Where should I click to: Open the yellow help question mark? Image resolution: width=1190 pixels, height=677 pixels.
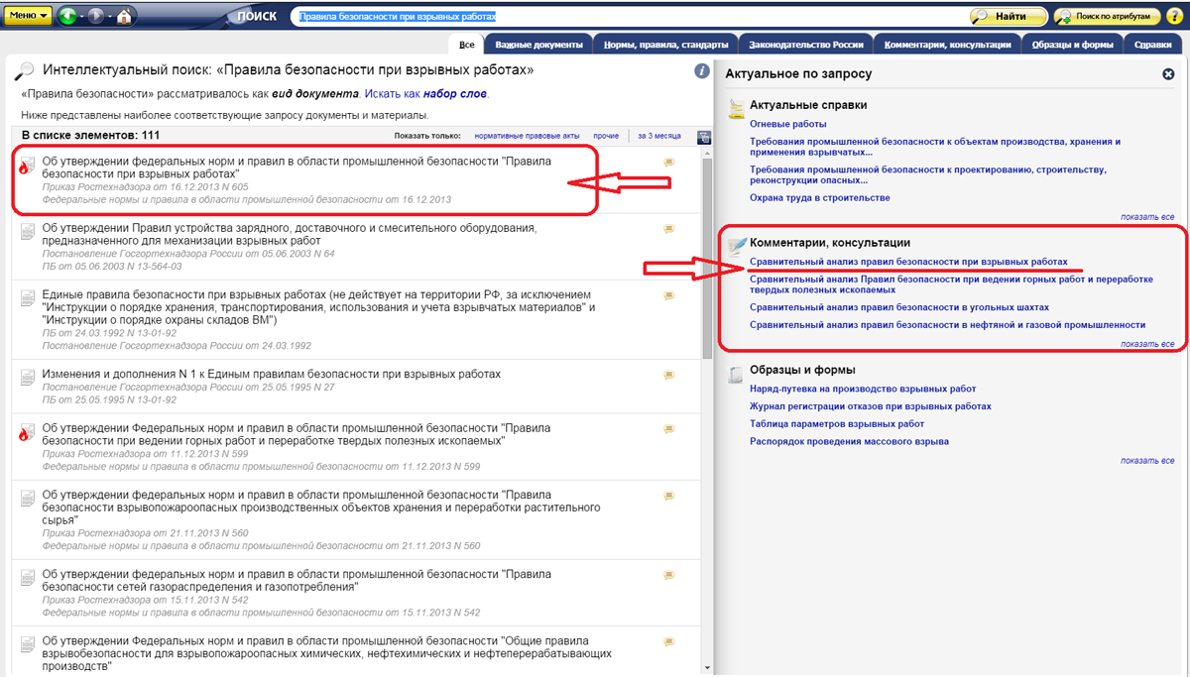[x=1177, y=17]
